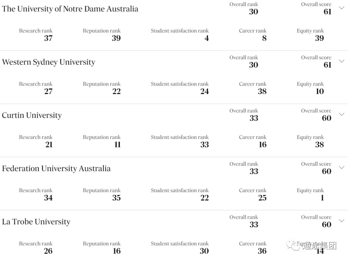Click the WeChat watermark logo icon

pyautogui.click(x=294, y=245)
